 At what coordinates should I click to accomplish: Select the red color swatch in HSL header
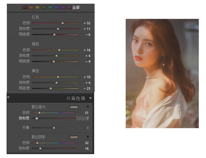(x=25, y=7)
